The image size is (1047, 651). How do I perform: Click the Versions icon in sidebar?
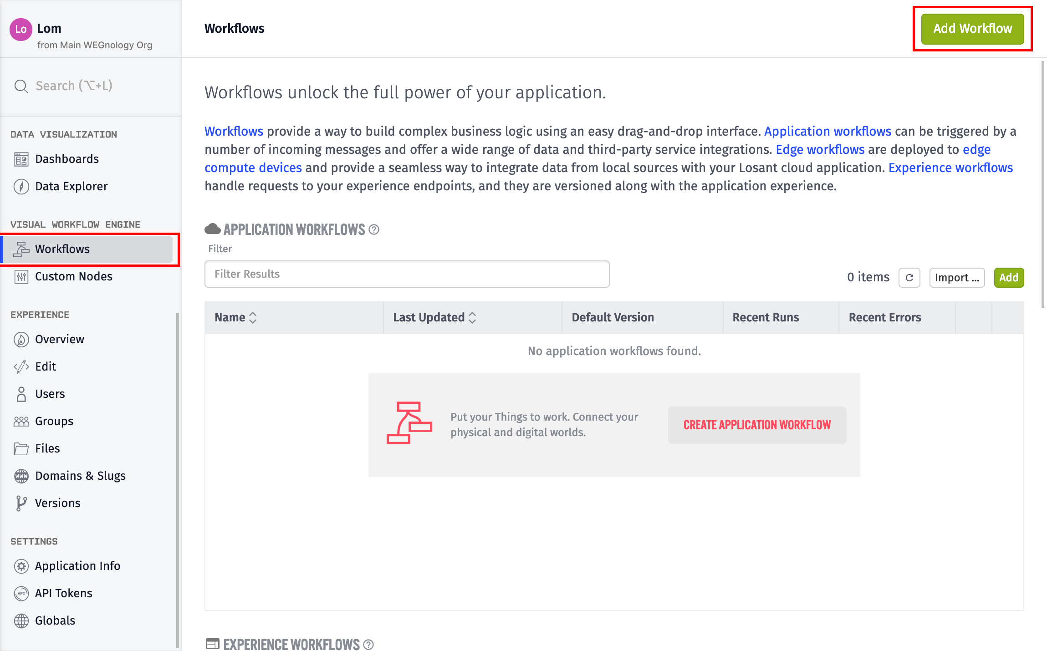pos(21,503)
